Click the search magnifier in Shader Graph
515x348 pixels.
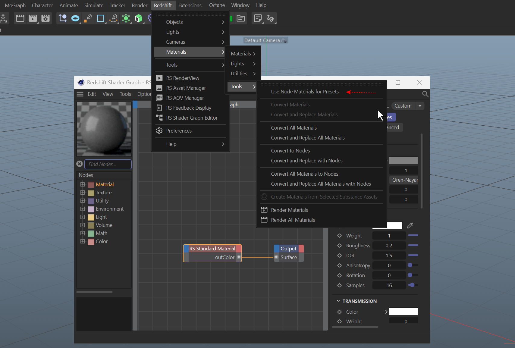[425, 94]
